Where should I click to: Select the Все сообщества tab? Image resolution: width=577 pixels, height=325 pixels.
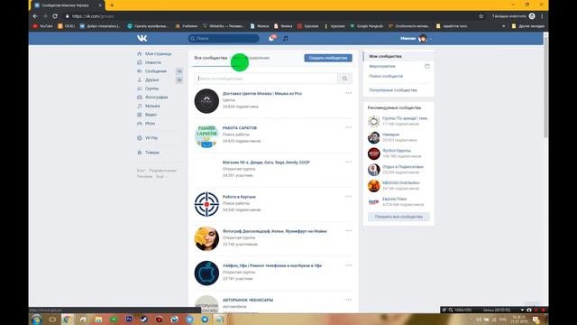(211, 58)
